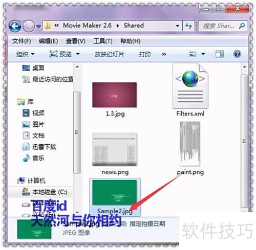
Task: Click the news.png file name
Action: (x=115, y=172)
